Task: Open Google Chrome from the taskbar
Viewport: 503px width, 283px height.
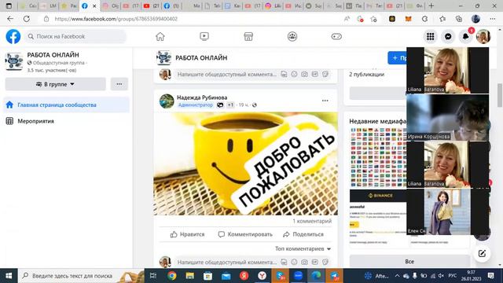Action: click(x=171, y=276)
